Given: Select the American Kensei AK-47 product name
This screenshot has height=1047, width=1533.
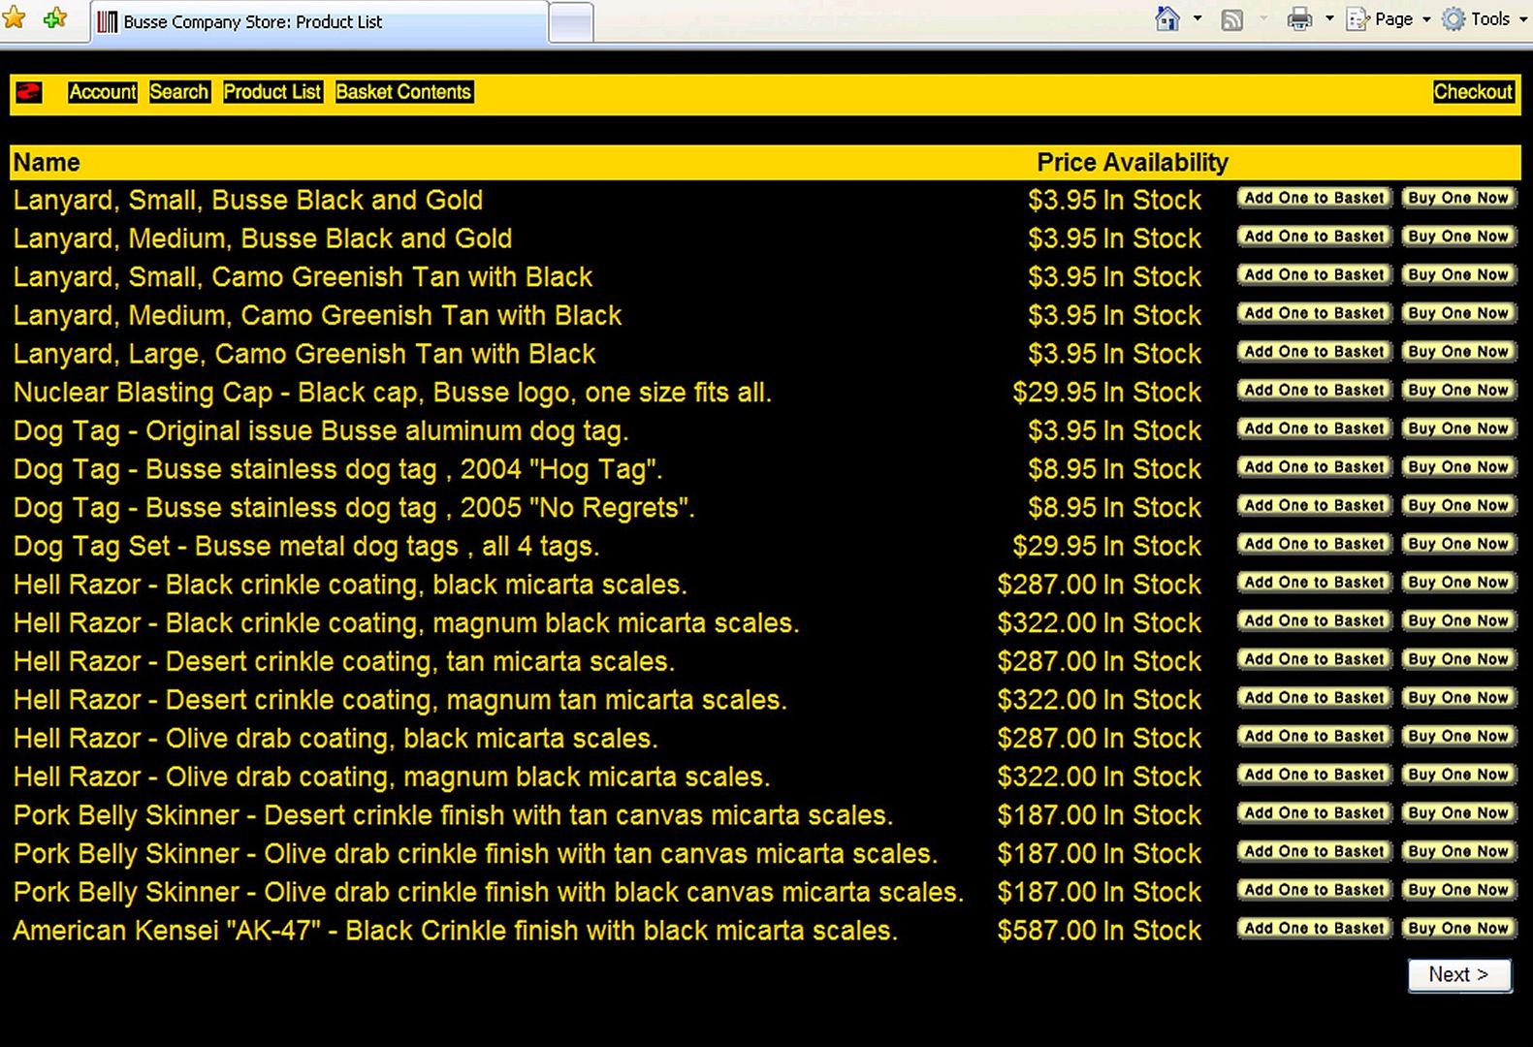Looking at the screenshot, I should pyautogui.click(x=456, y=931).
